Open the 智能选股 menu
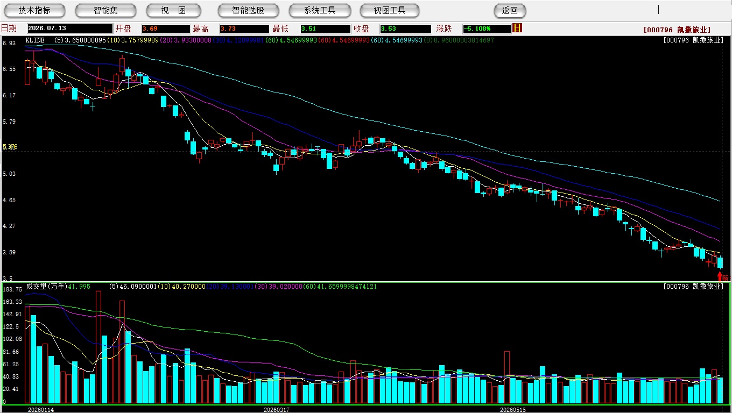Screen dimensions: 732x413 coord(248,10)
